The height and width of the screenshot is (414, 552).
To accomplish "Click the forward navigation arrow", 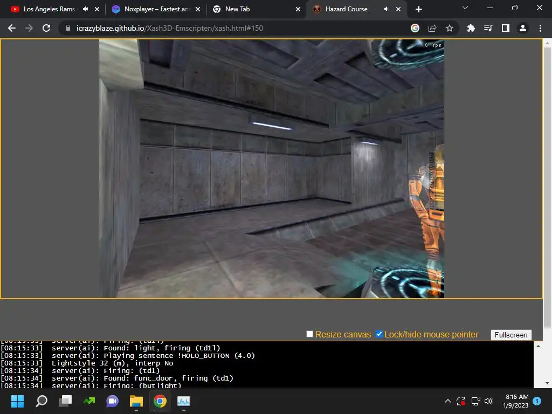I will point(29,28).
